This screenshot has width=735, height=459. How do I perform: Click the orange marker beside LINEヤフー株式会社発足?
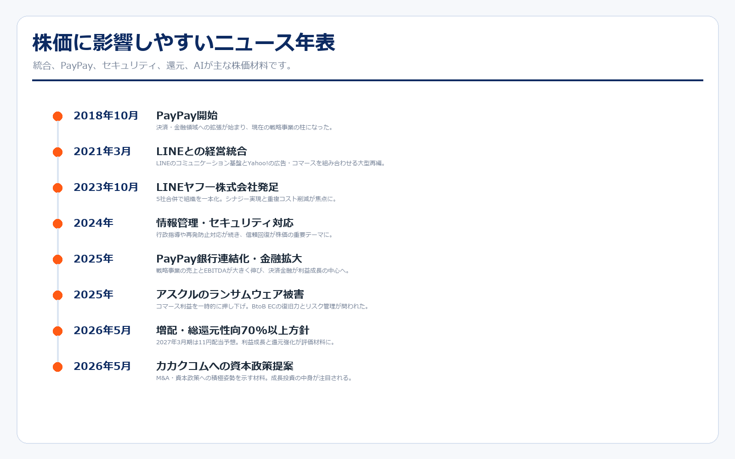57,188
